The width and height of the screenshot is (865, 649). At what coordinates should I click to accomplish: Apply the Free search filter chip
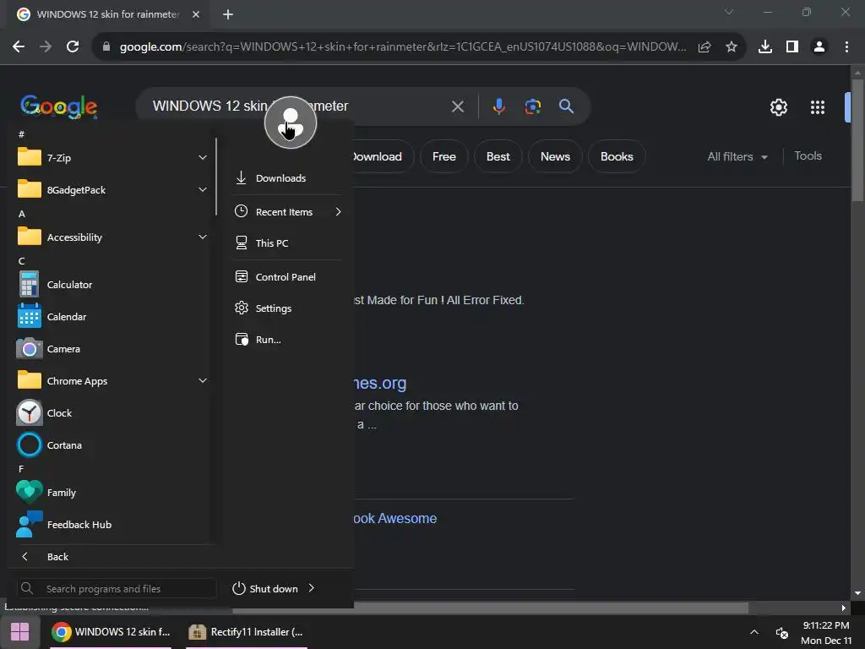444,156
